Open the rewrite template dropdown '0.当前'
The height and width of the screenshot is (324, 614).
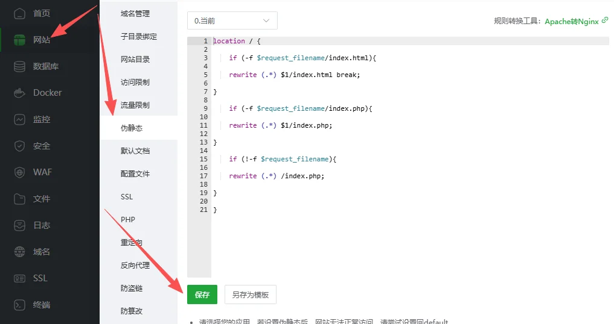[232, 20]
